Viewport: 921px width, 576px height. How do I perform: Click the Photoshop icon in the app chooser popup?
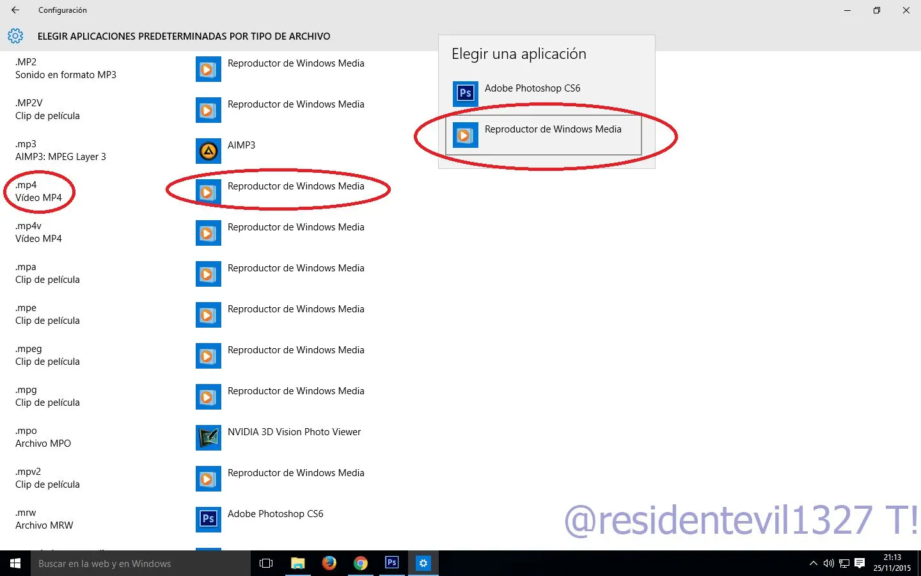pos(466,94)
